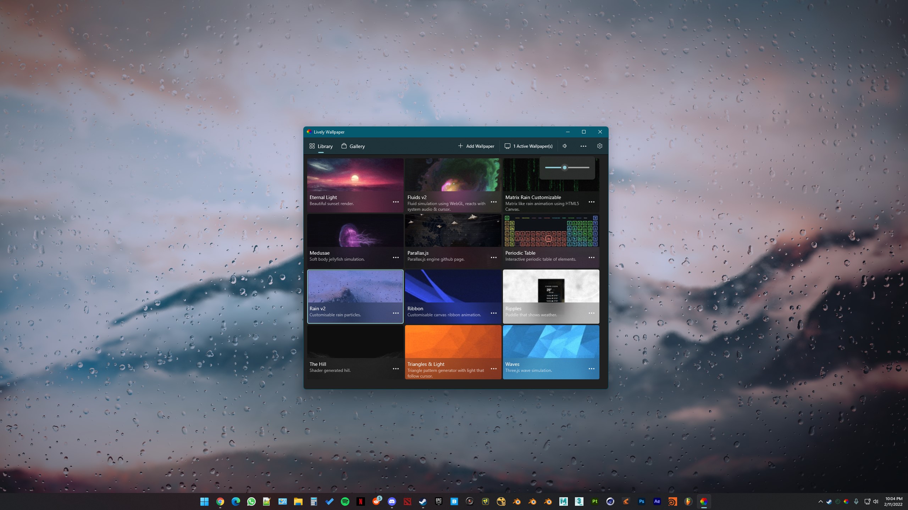Open Discord from taskbar
The image size is (908, 510).
click(392, 501)
